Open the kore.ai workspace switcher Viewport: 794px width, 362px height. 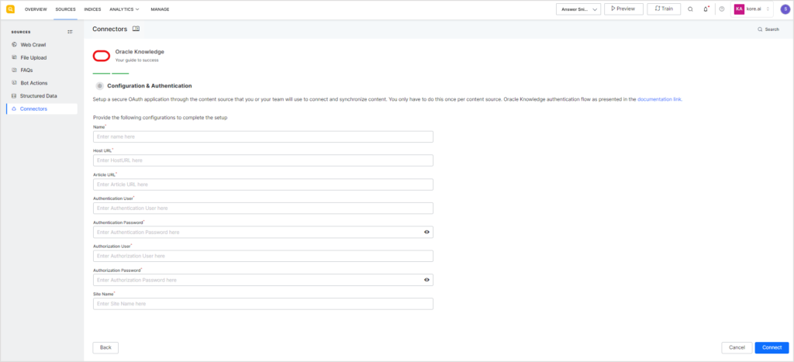[x=752, y=9]
